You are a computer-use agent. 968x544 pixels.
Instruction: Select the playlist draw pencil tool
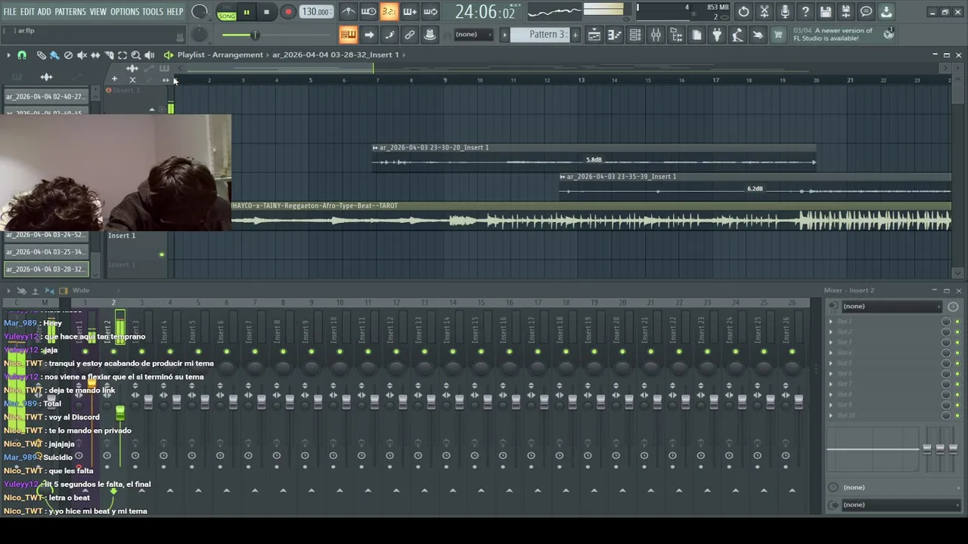coord(41,55)
